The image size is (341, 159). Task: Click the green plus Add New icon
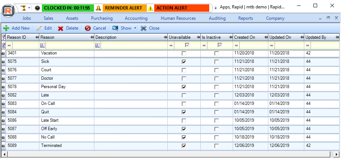[6, 28]
